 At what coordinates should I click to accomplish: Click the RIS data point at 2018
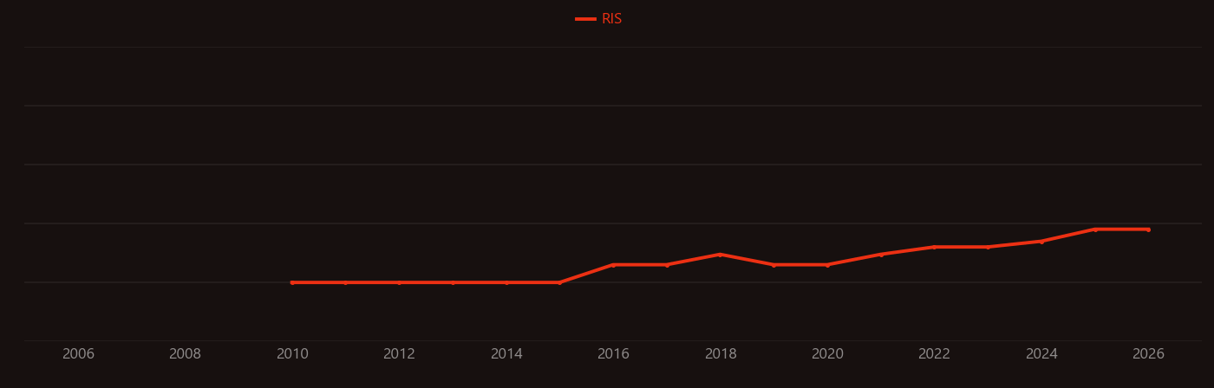point(721,255)
